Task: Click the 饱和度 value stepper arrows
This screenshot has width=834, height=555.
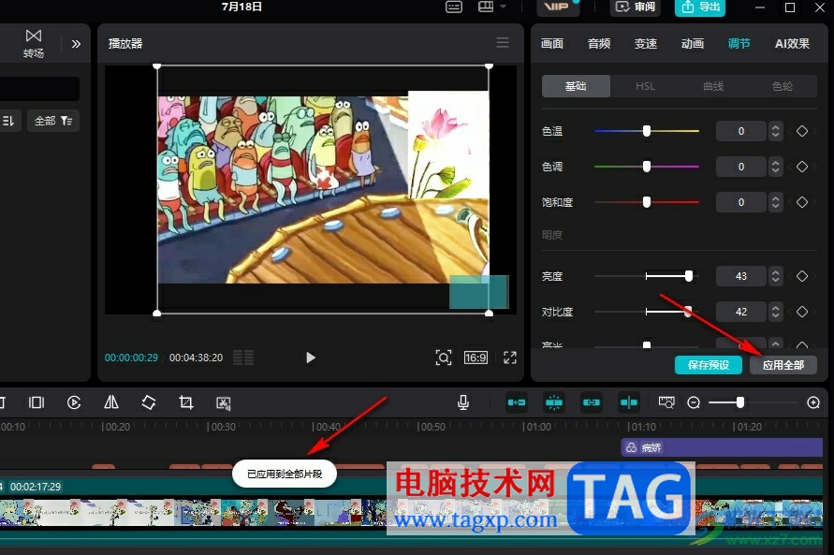Action: (775, 202)
